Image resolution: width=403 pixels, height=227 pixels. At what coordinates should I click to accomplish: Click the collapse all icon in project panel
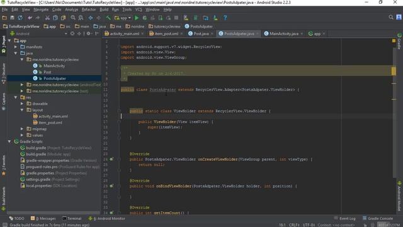tap(79, 33)
